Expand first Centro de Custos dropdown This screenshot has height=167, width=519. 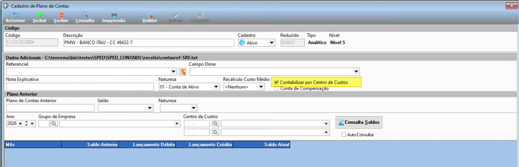pos(326,124)
